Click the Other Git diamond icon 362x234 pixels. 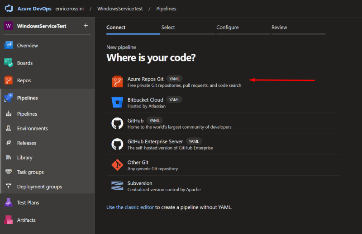click(117, 165)
